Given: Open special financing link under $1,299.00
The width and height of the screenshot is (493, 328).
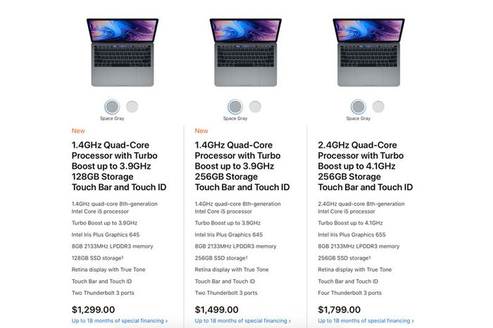Looking at the screenshot, I should (x=119, y=321).
